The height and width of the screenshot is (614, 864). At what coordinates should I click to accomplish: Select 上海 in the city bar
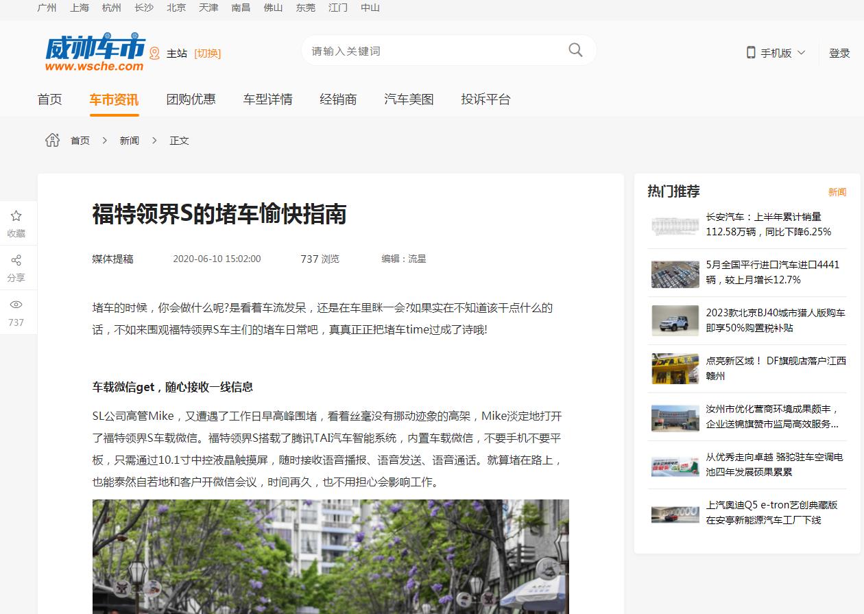tap(80, 8)
